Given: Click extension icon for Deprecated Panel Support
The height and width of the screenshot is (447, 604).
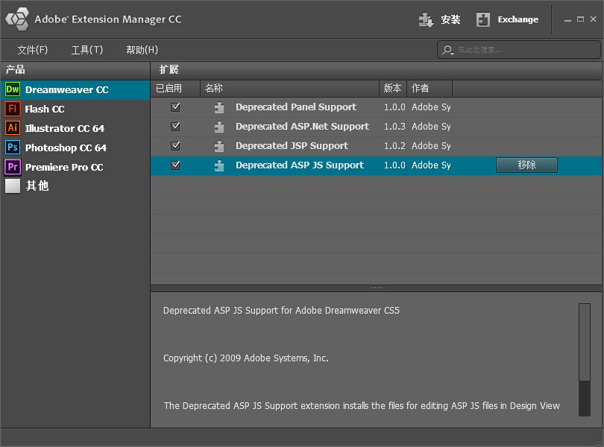Looking at the screenshot, I should (219, 107).
